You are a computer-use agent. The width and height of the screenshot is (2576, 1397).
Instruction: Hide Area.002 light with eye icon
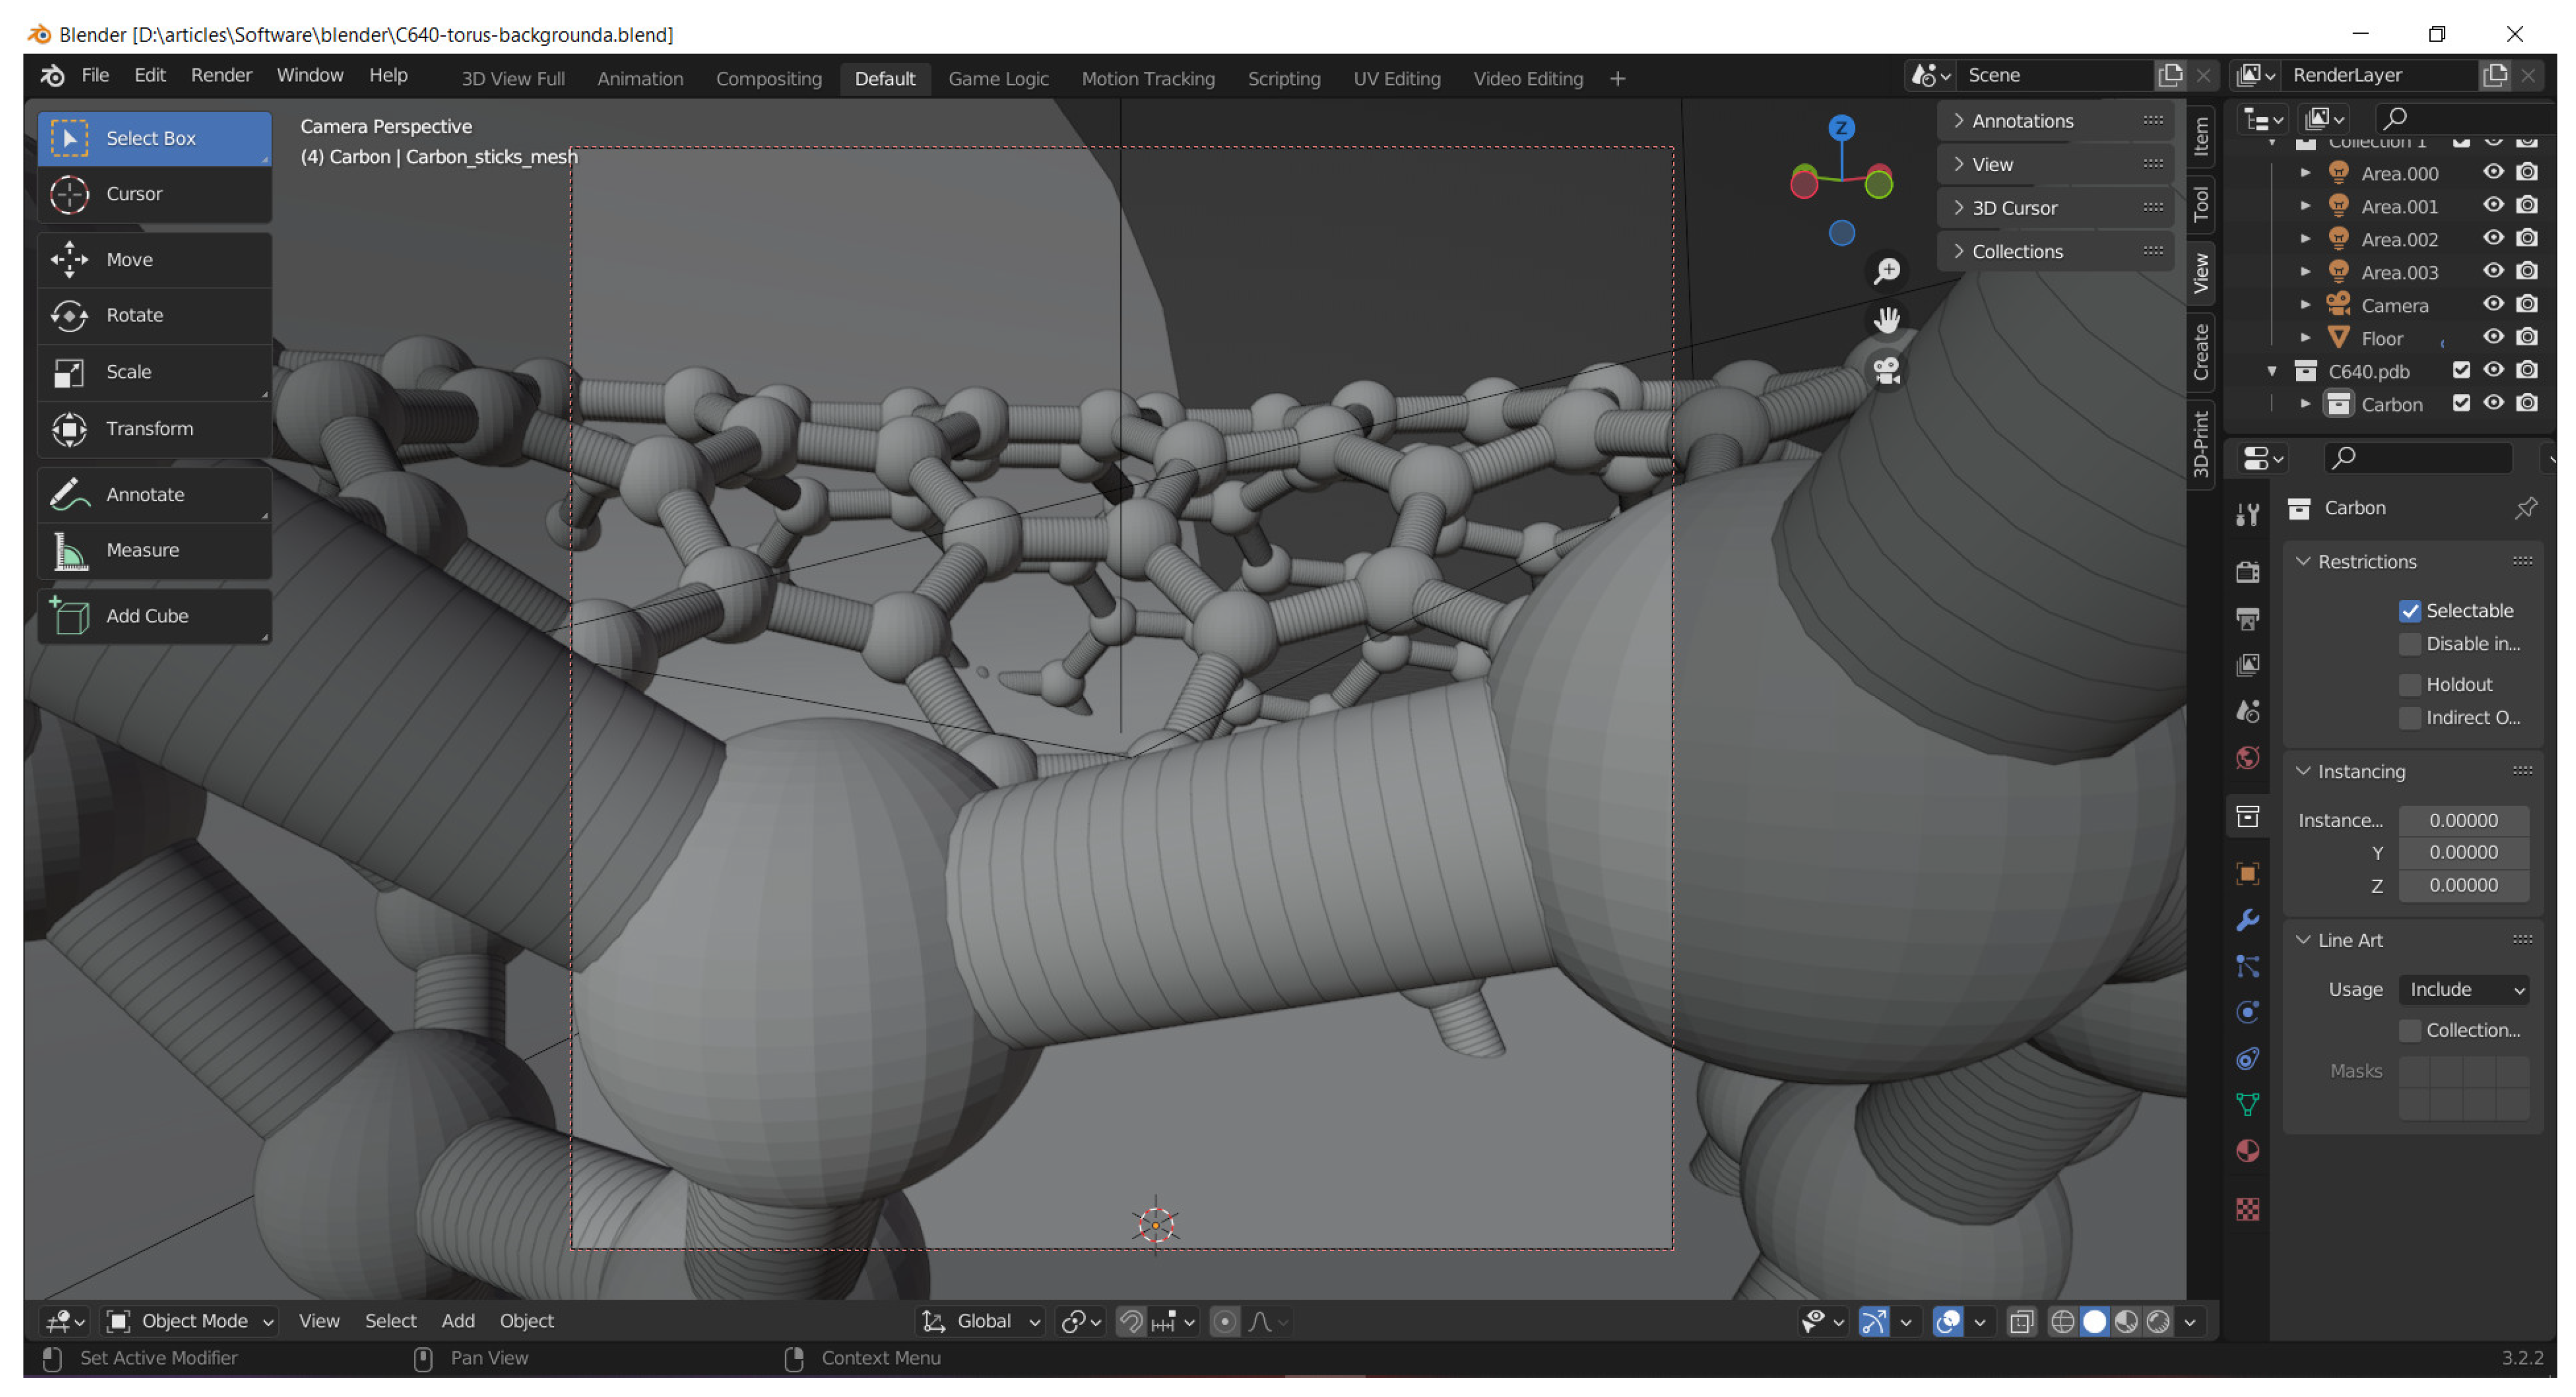click(x=2493, y=239)
